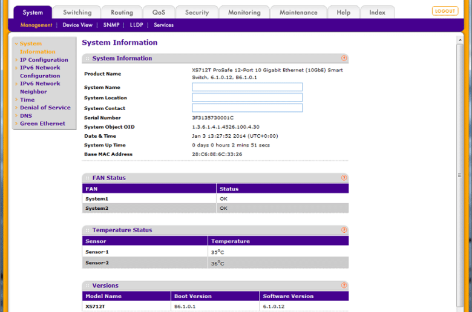Switch to the Routing tab
This screenshot has height=312, width=472.
click(122, 12)
